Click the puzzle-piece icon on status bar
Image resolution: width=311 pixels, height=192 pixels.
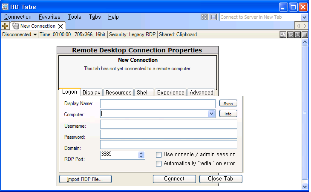point(283,34)
